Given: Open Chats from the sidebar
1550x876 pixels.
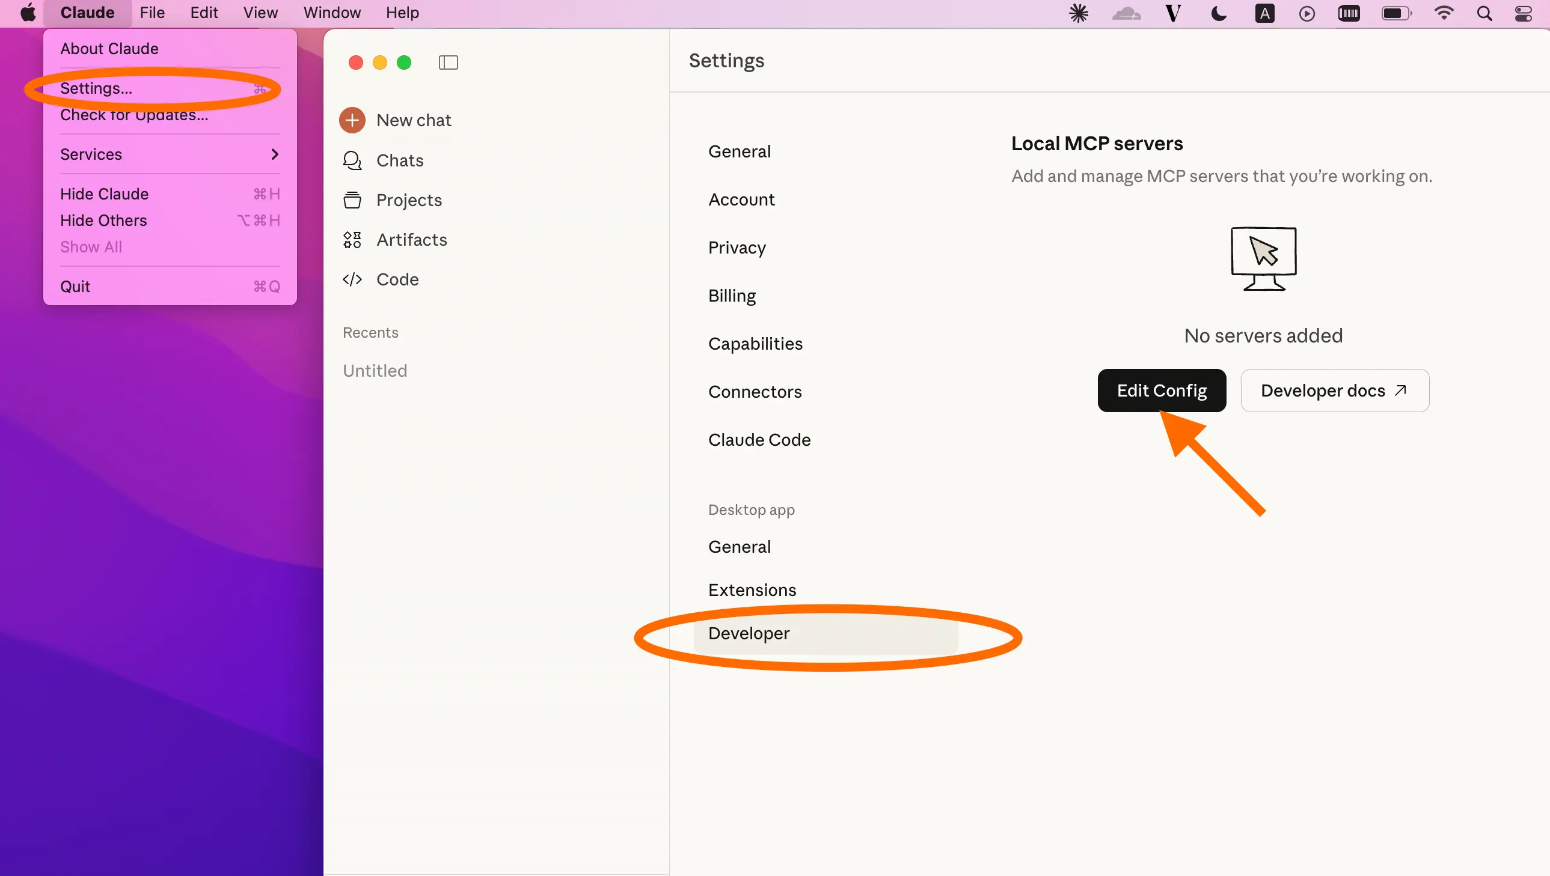Looking at the screenshot, I should (399, 160).
